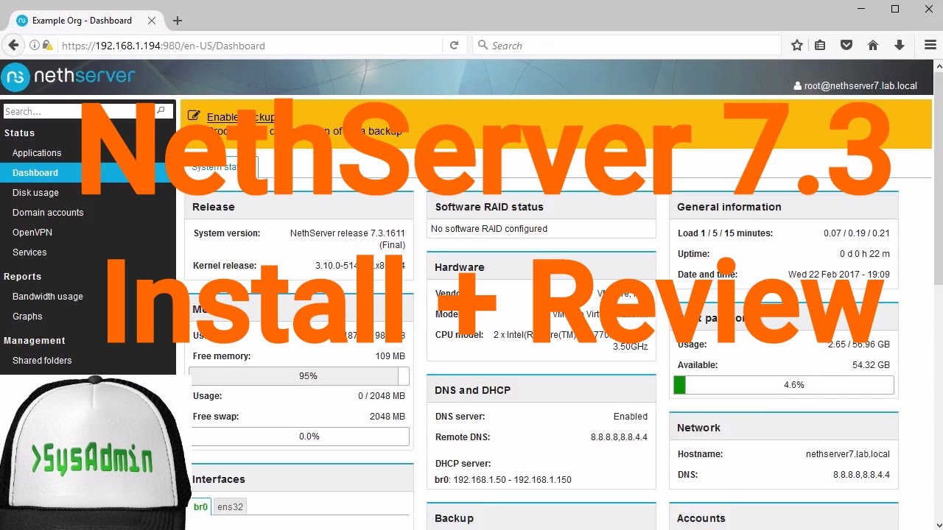Open Disk usage in the sidebar
The image size is (943, 530).
[35, 193]
